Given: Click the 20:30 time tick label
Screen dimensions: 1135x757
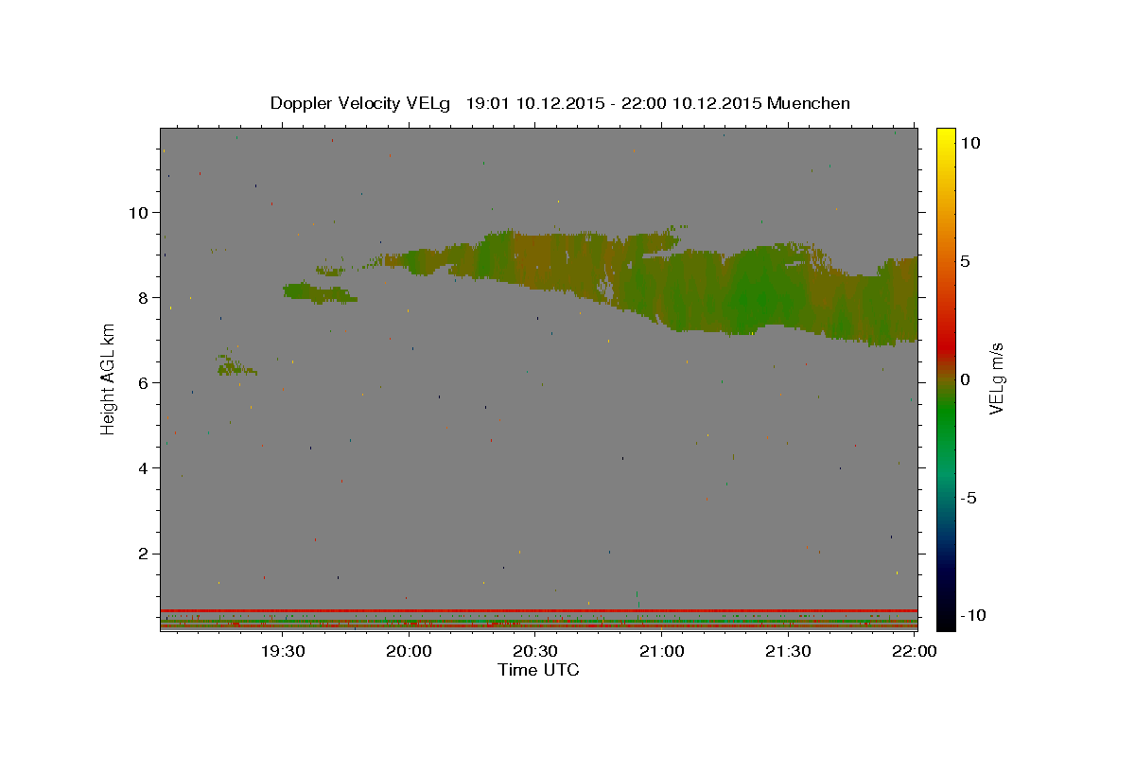Looking at the screenshot, I should point(535,651).
